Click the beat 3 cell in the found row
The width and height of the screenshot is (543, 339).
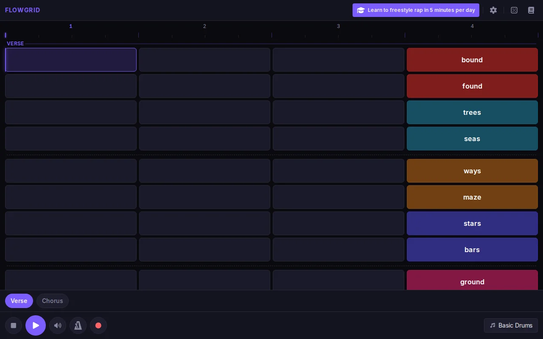click(x=339, y=86)
